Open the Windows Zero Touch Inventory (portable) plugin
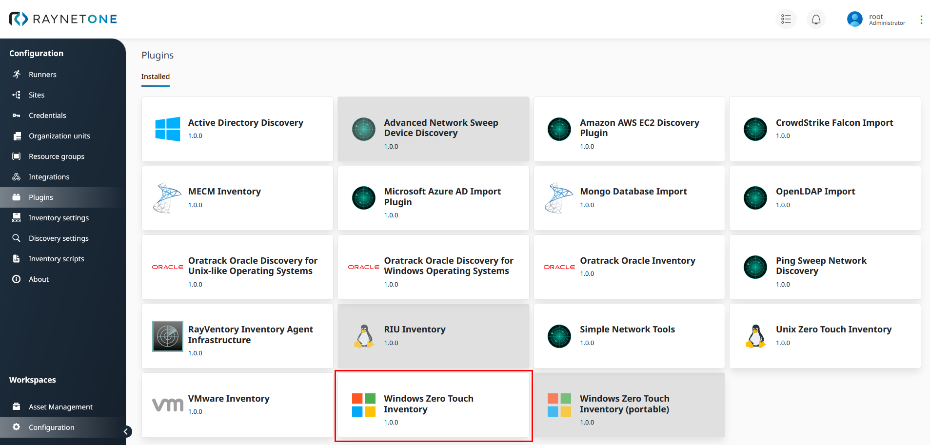930x445 pixels. pyautogui.click(x=629, y=405)
